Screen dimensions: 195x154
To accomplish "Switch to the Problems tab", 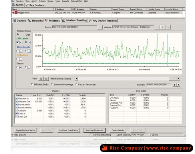I will (x=52, y=21).
